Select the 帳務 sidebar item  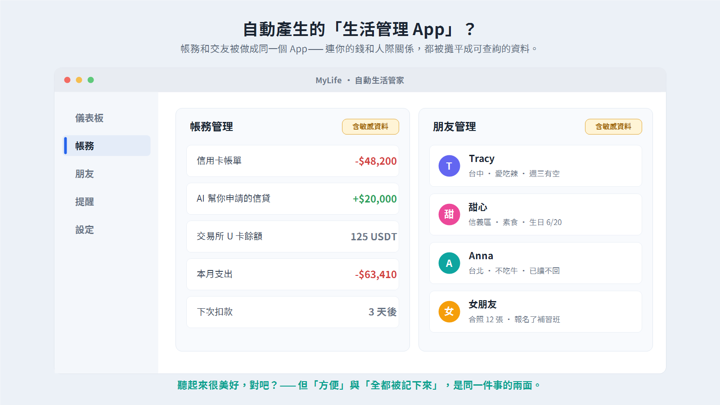click(107, 146)
